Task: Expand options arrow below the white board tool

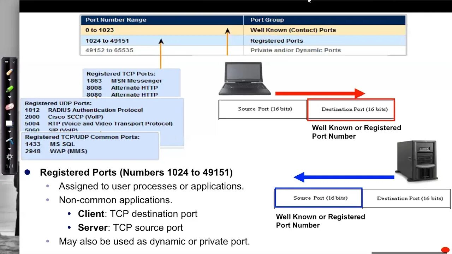Action: pos(10,131)
